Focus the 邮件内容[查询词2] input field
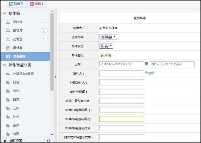Viewport: 201px width, 143px height. [122, 119]
